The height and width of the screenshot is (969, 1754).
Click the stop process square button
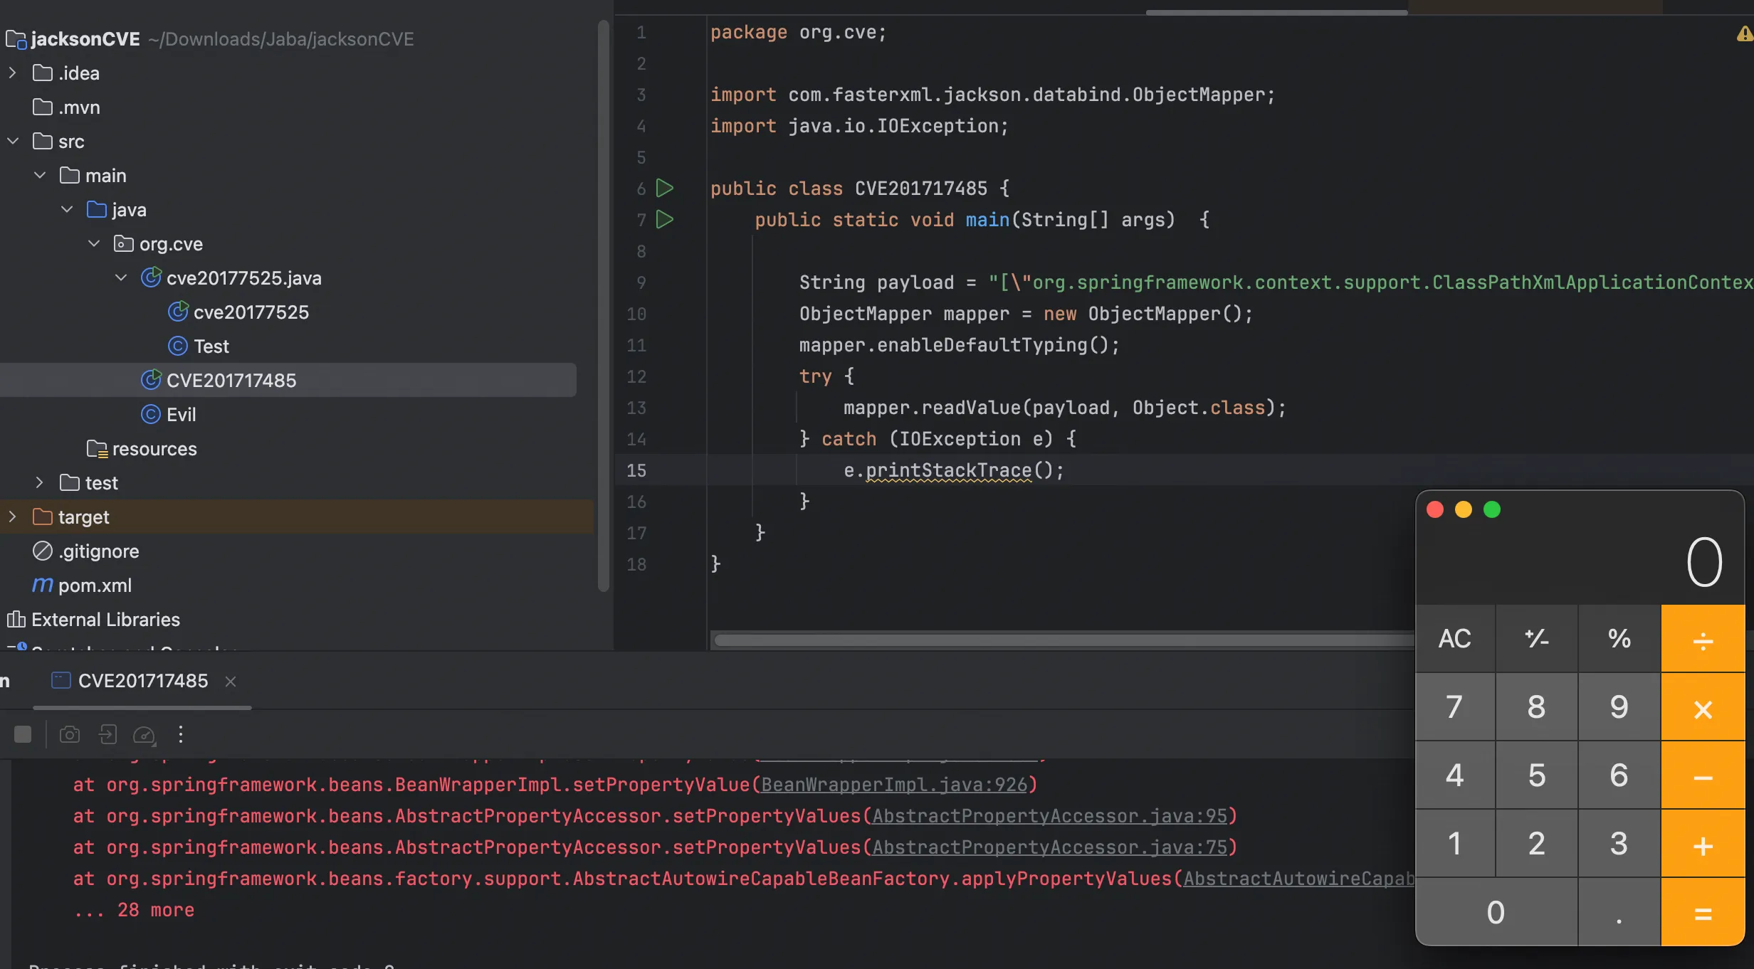click(x=23, y=734)
